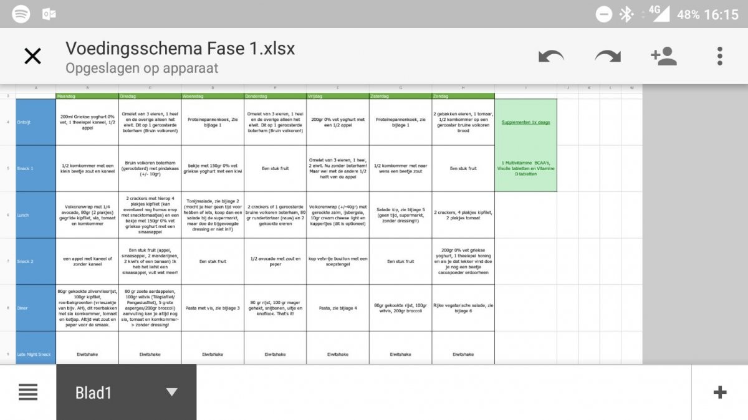Viewport: 748px width, 420px height.
Task: Tap the Voedingsschema Fase 1.xlsx title
Action: 180,49
